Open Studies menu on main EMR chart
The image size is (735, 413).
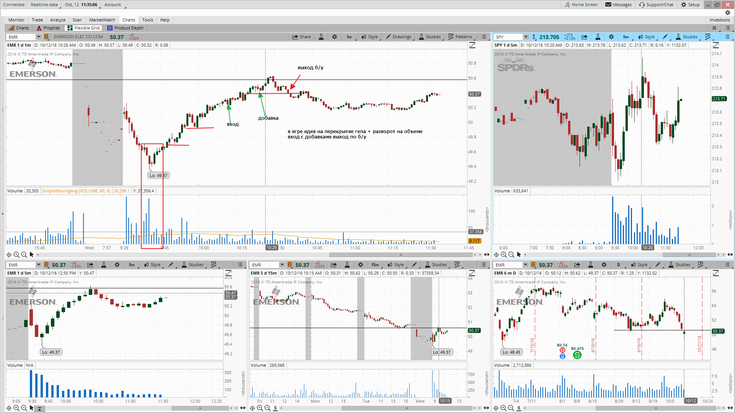[430, 37]
